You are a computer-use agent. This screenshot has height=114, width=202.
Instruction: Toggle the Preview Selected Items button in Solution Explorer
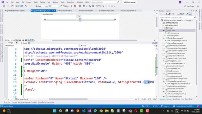point(190,14)
